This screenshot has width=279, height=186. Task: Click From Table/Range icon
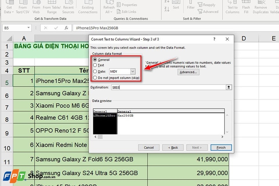[52, 7]
